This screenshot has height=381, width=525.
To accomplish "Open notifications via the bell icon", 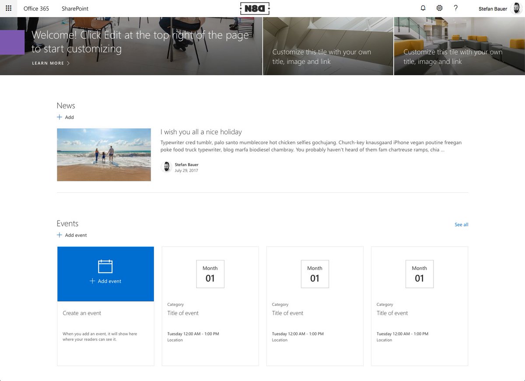I will 423,8.
